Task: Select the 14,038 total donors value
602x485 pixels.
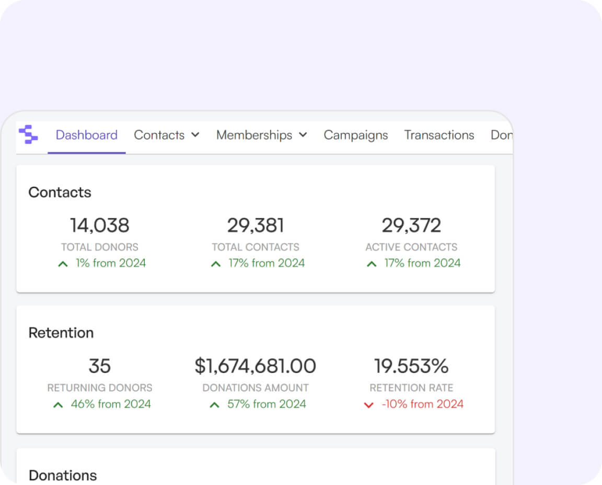Action: coord(99,225)
